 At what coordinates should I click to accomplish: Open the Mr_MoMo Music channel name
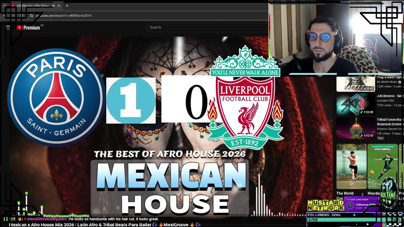click(x=387, y=82)
